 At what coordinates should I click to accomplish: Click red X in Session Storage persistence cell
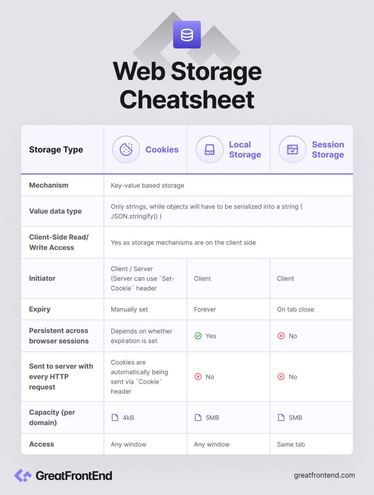click(281, 336)
